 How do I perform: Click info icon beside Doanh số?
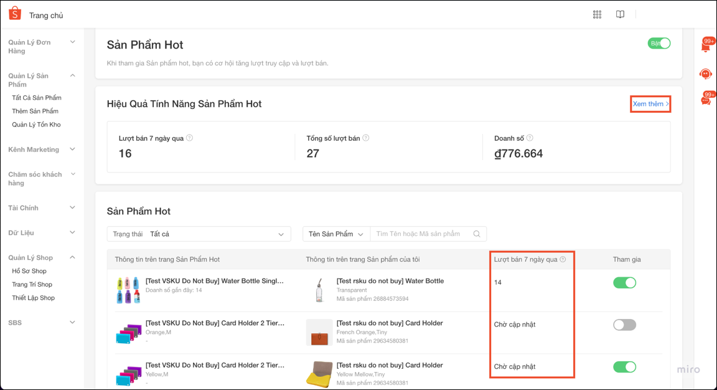click(x=530, y=138)
